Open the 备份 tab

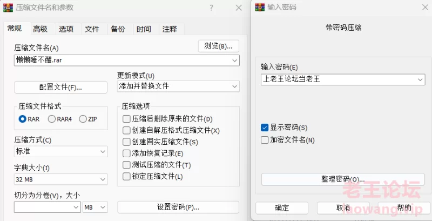118,29
